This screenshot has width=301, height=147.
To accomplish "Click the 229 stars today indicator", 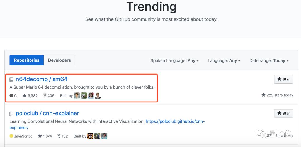I will pyautogui.click(x=277, y=95).
